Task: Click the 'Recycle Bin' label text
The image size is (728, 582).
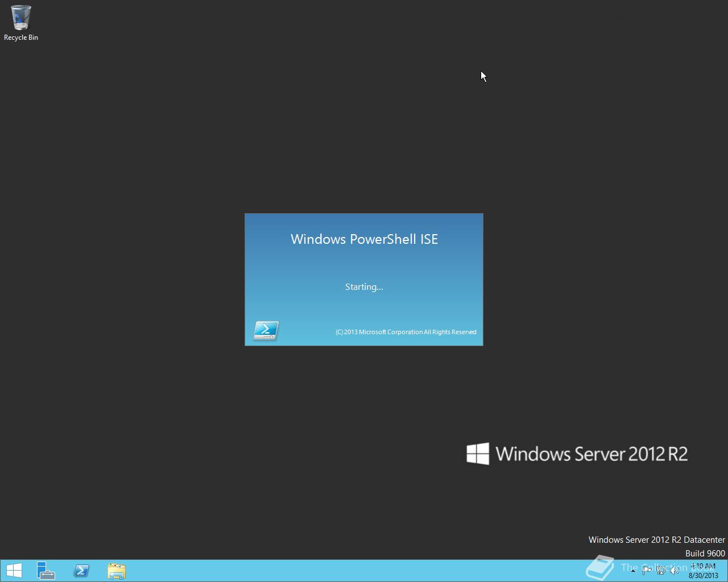Action: click(21, 38)
